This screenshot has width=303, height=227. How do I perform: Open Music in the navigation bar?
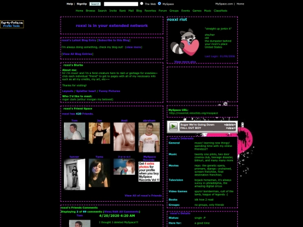point(208,11)
